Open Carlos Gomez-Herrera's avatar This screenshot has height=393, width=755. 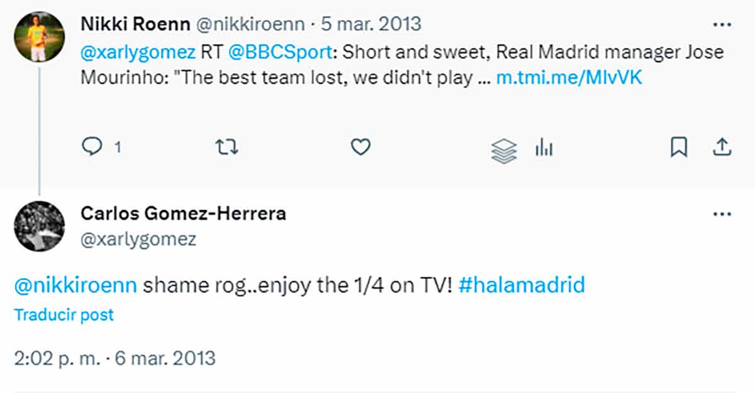(x=39, y=225)
